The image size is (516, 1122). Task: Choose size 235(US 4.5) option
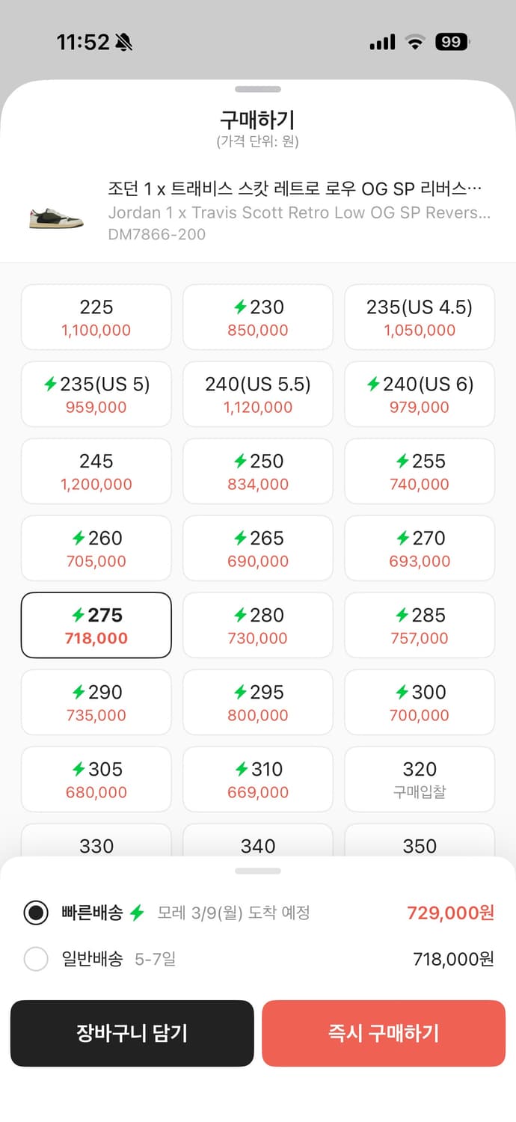pyautogui.click(x=420, y=317)
